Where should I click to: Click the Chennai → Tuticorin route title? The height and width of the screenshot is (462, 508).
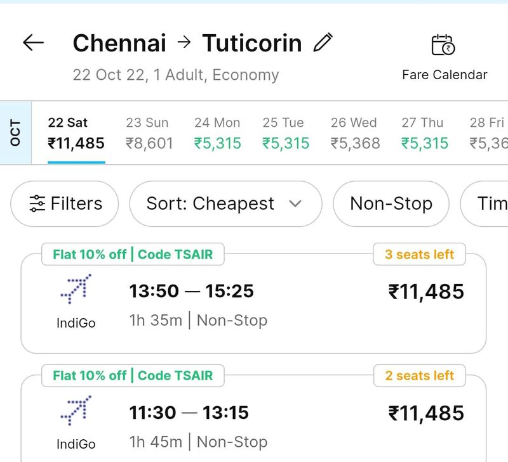coord(187,43)
